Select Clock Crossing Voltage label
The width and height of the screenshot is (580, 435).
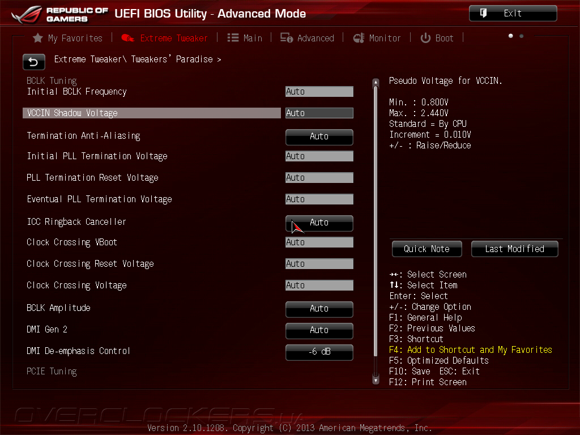coord(76,285)
